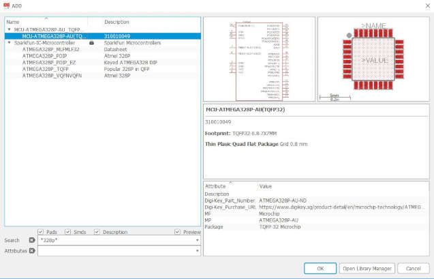The width and height of the screenshot is (434, 279).
Task: Click the clear icon beside the Search label
Action: (32, 240)
